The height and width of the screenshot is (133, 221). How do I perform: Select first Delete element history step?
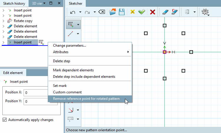[25, 26]
